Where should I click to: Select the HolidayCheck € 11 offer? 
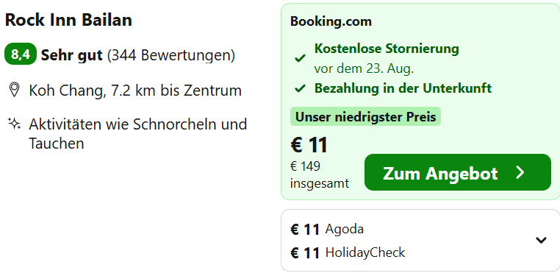click(348, 252)
